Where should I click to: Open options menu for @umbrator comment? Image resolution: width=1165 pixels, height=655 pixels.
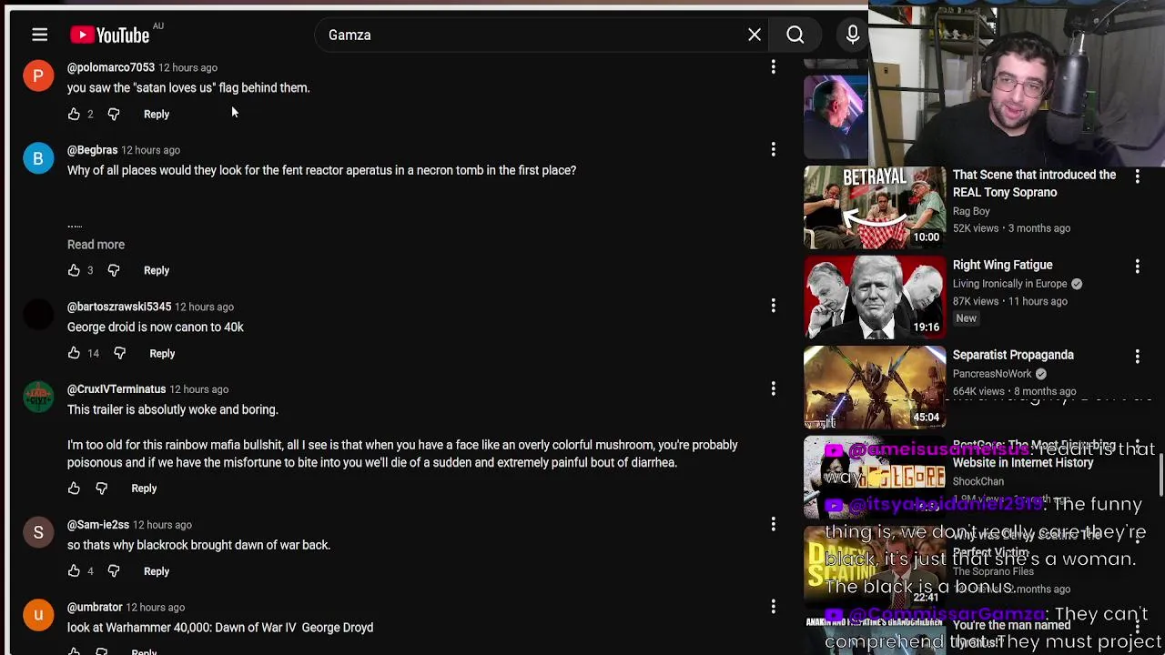point(774,607)
